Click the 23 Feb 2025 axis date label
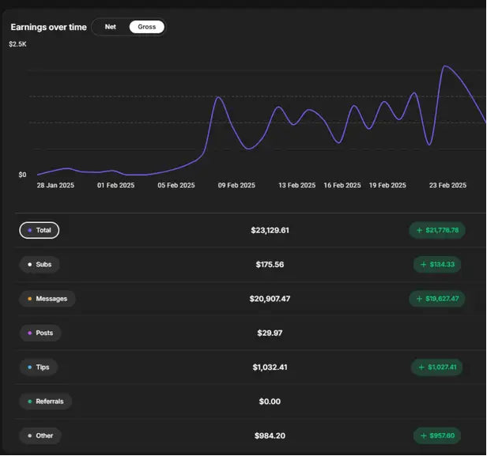The height and width of the screenshot is (456, 487). pyautogui.click(x=447, y=185)
